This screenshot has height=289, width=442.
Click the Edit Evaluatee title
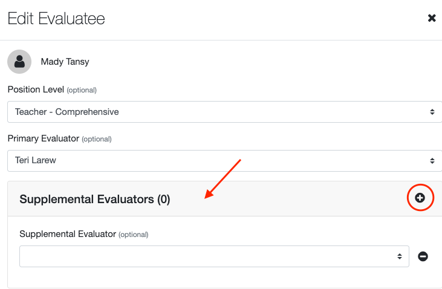56,19
